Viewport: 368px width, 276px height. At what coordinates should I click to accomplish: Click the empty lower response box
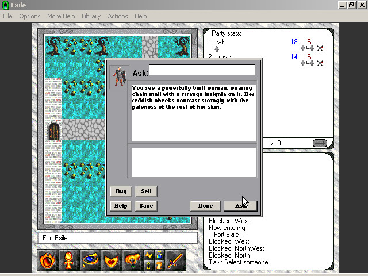tap(194, 162)
